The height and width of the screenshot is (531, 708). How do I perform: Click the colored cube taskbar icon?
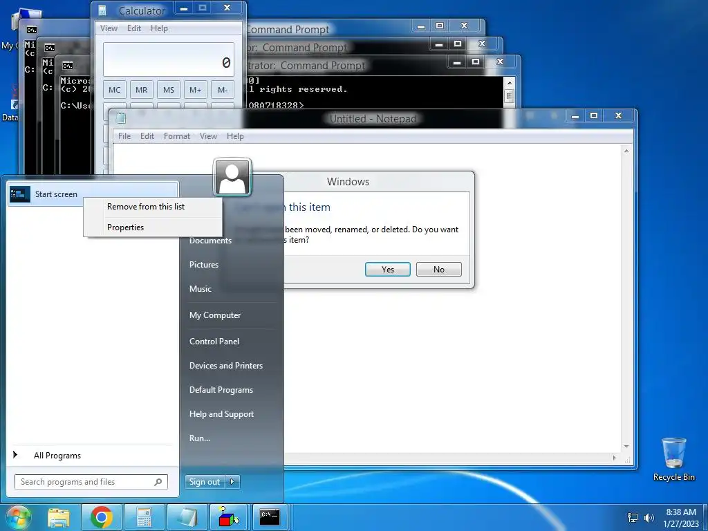pyautogui.click(x=229, y=517)
